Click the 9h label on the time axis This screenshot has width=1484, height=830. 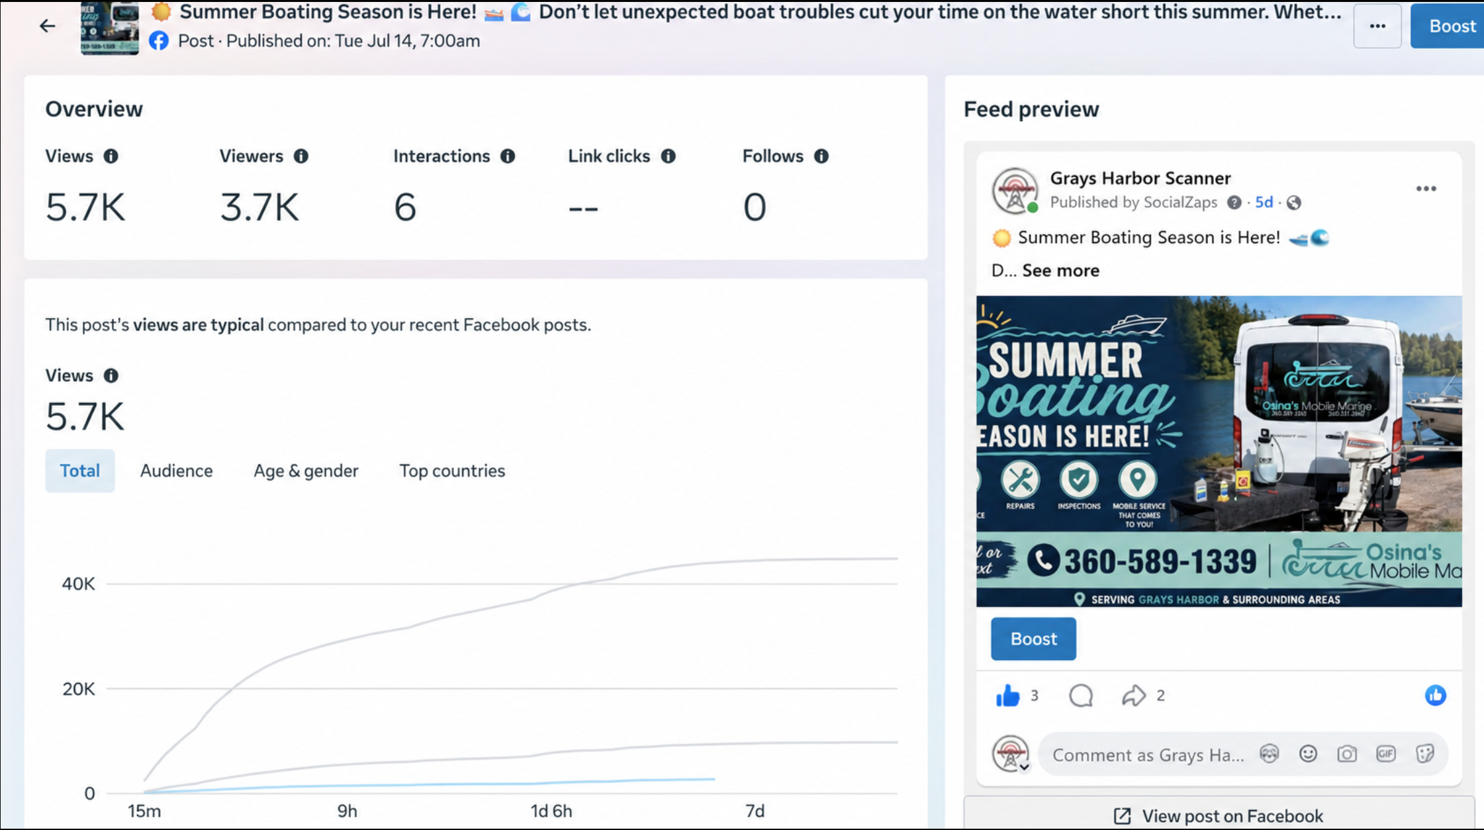click(x=348, y=811)
